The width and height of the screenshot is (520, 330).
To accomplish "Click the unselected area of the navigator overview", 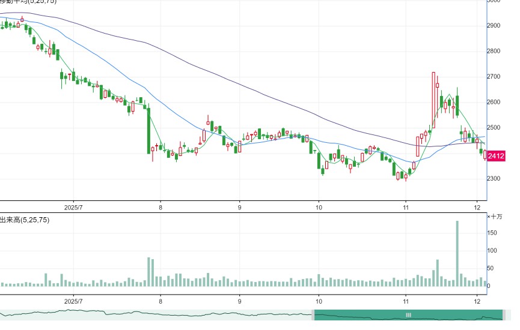I will click(x=156, y=315).
